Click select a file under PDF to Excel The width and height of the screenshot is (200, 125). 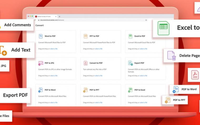(x=143, y=103)
